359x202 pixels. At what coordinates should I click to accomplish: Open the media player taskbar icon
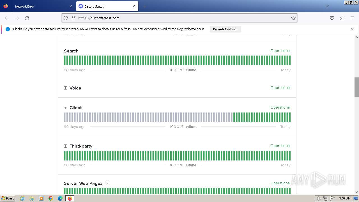point(41,198)
